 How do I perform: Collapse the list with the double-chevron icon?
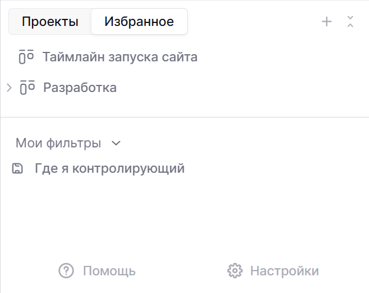[350, 22]
